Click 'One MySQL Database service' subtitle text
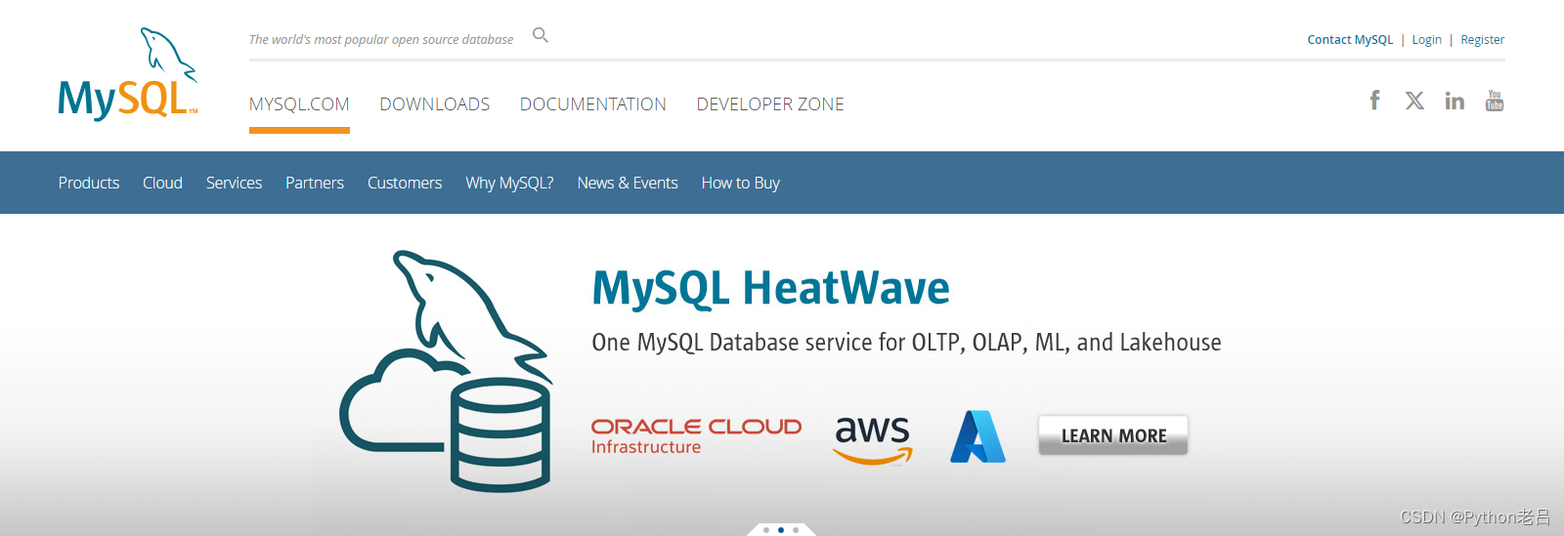The width and height of the screenshot is (1564, 536). tap(906, 343)
